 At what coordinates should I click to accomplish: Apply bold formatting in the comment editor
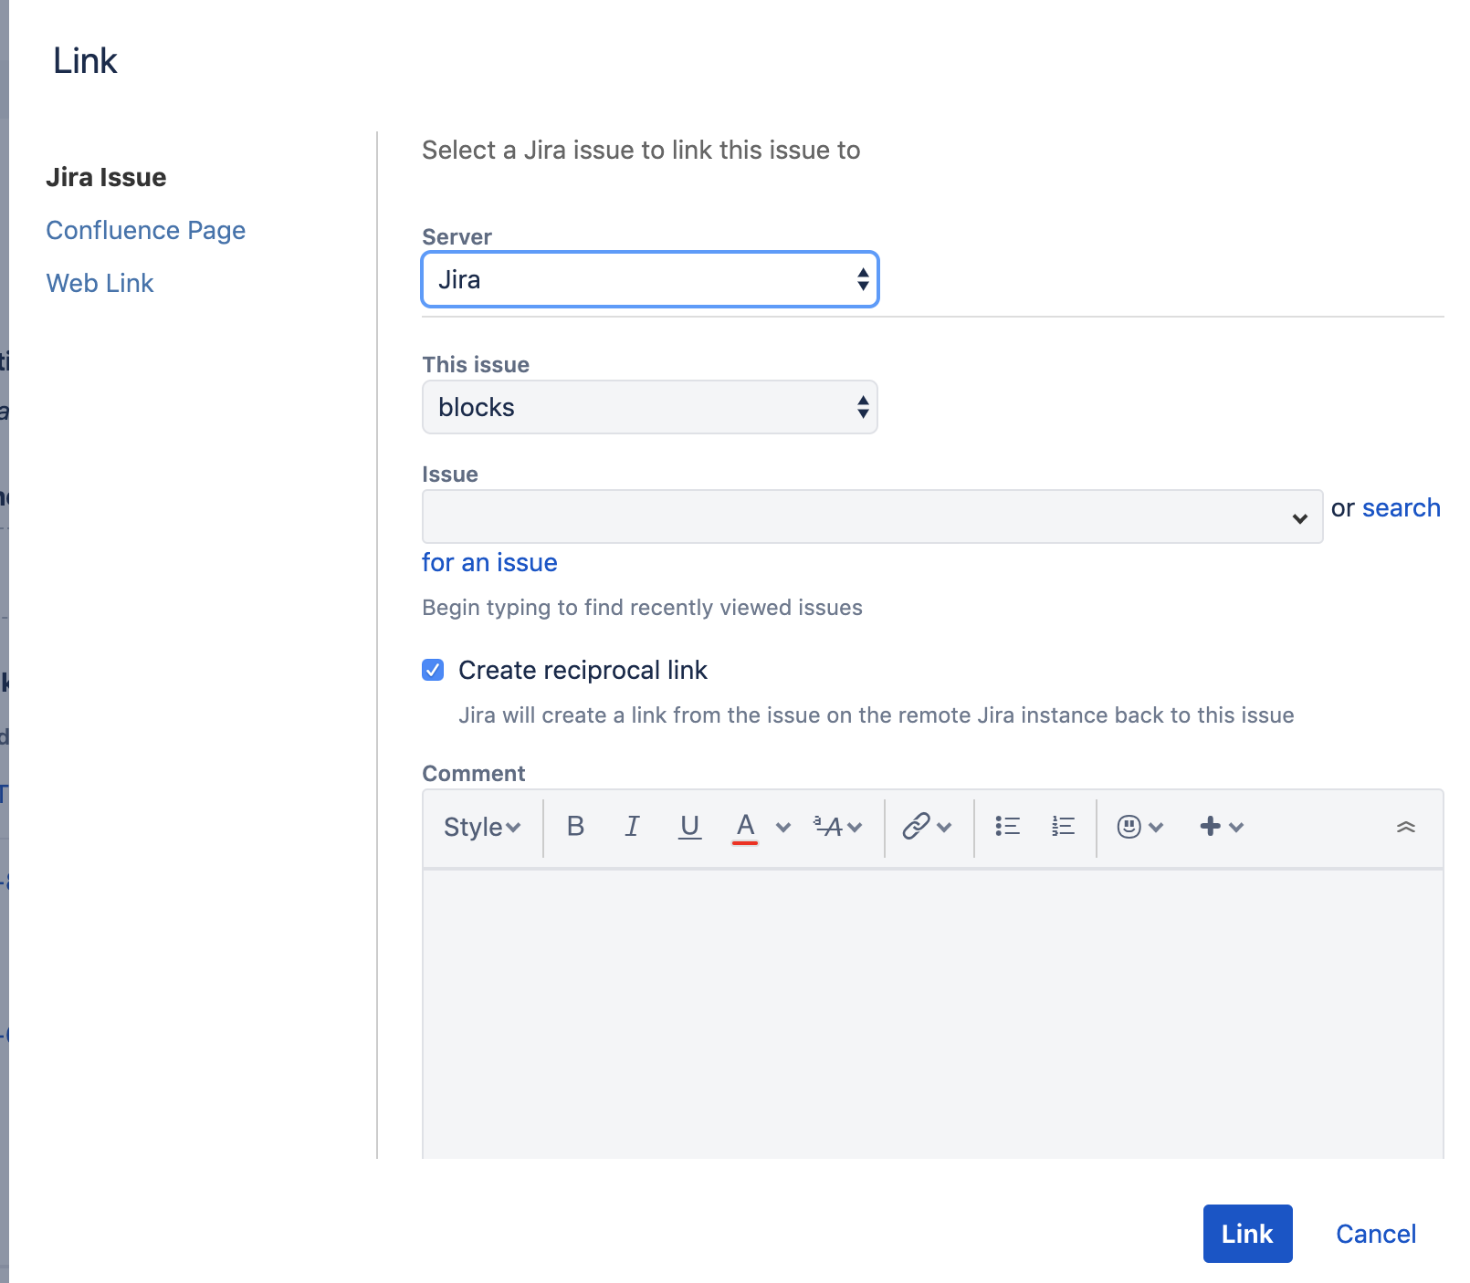pos(576,827)
